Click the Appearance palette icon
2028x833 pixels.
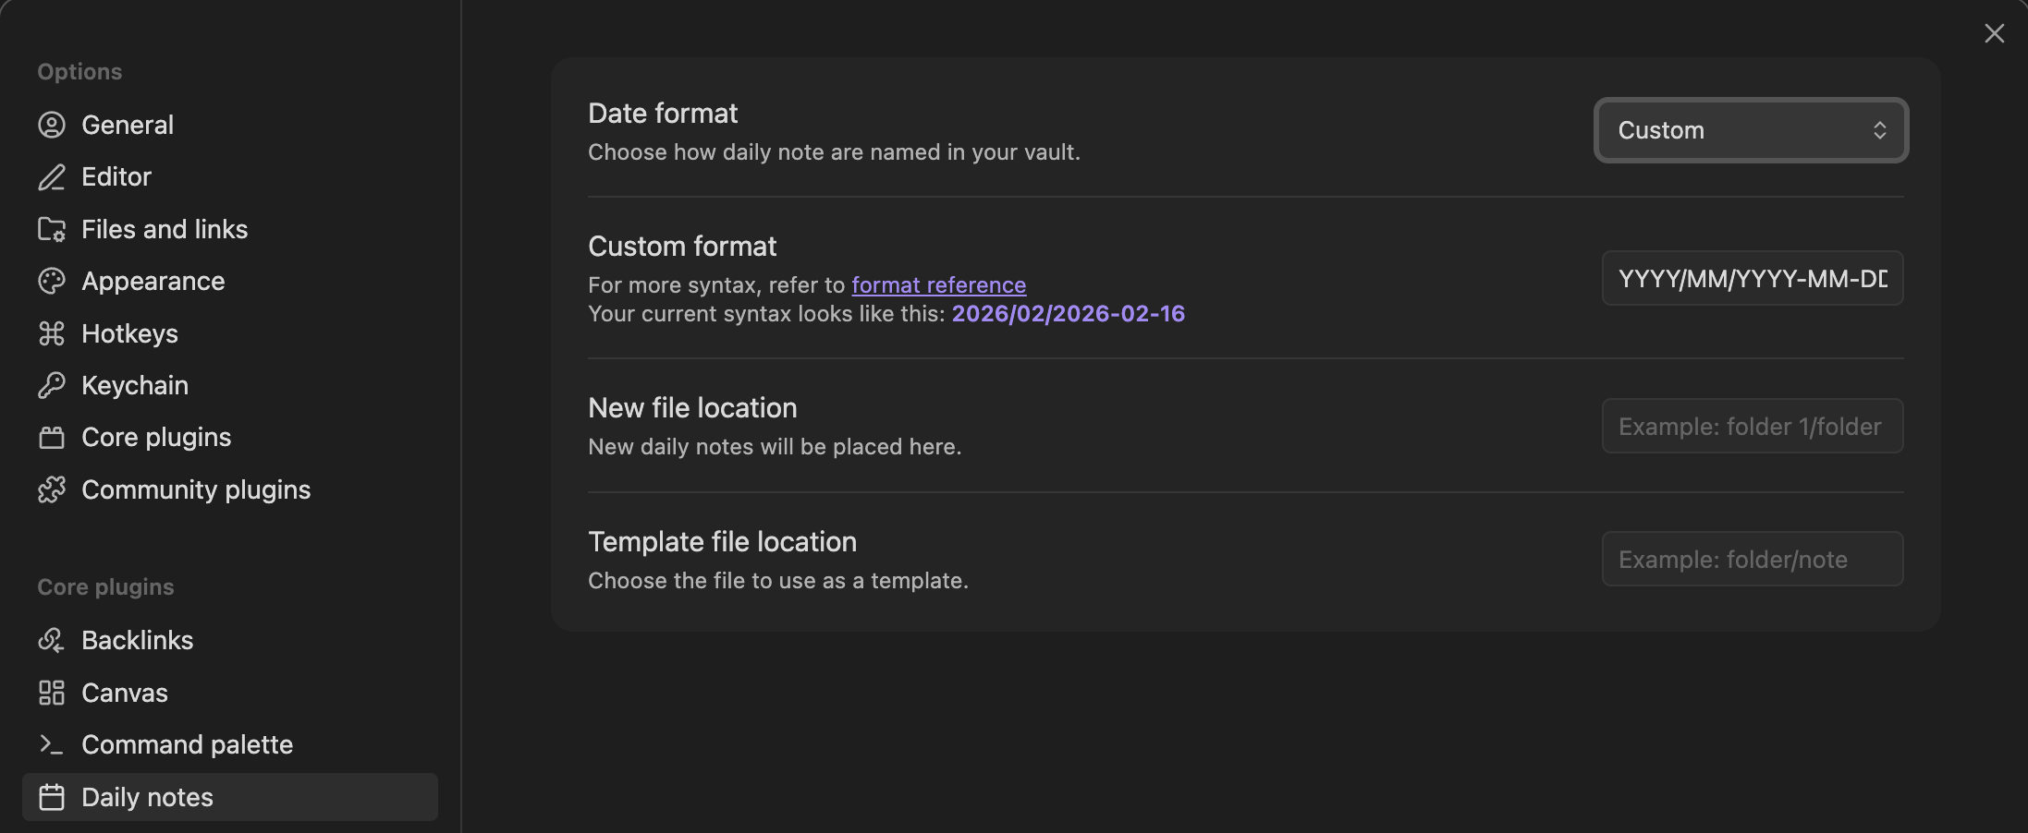click(x=52, y=282)
